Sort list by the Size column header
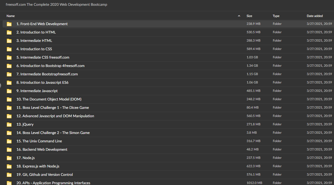This screenshot has height=185, width=334. click(249, 16)
